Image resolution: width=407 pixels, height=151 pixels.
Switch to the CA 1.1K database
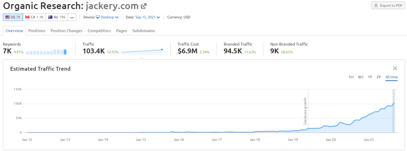click(34, 17)
